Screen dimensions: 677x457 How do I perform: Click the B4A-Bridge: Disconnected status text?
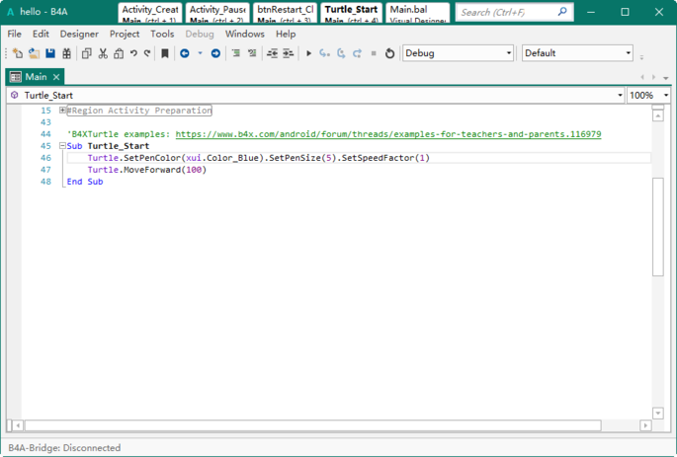[64, 447]
